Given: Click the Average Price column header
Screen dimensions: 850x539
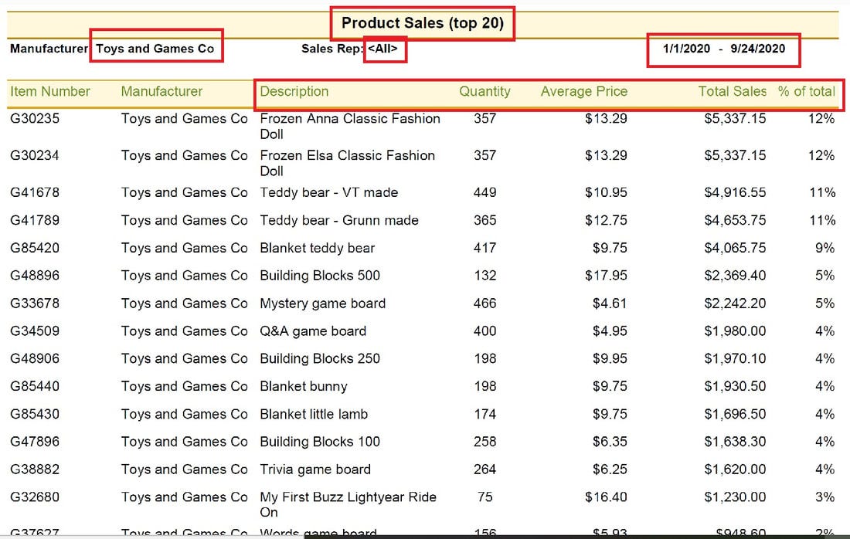Looking at the screenshot, I should tap(584, 92).
